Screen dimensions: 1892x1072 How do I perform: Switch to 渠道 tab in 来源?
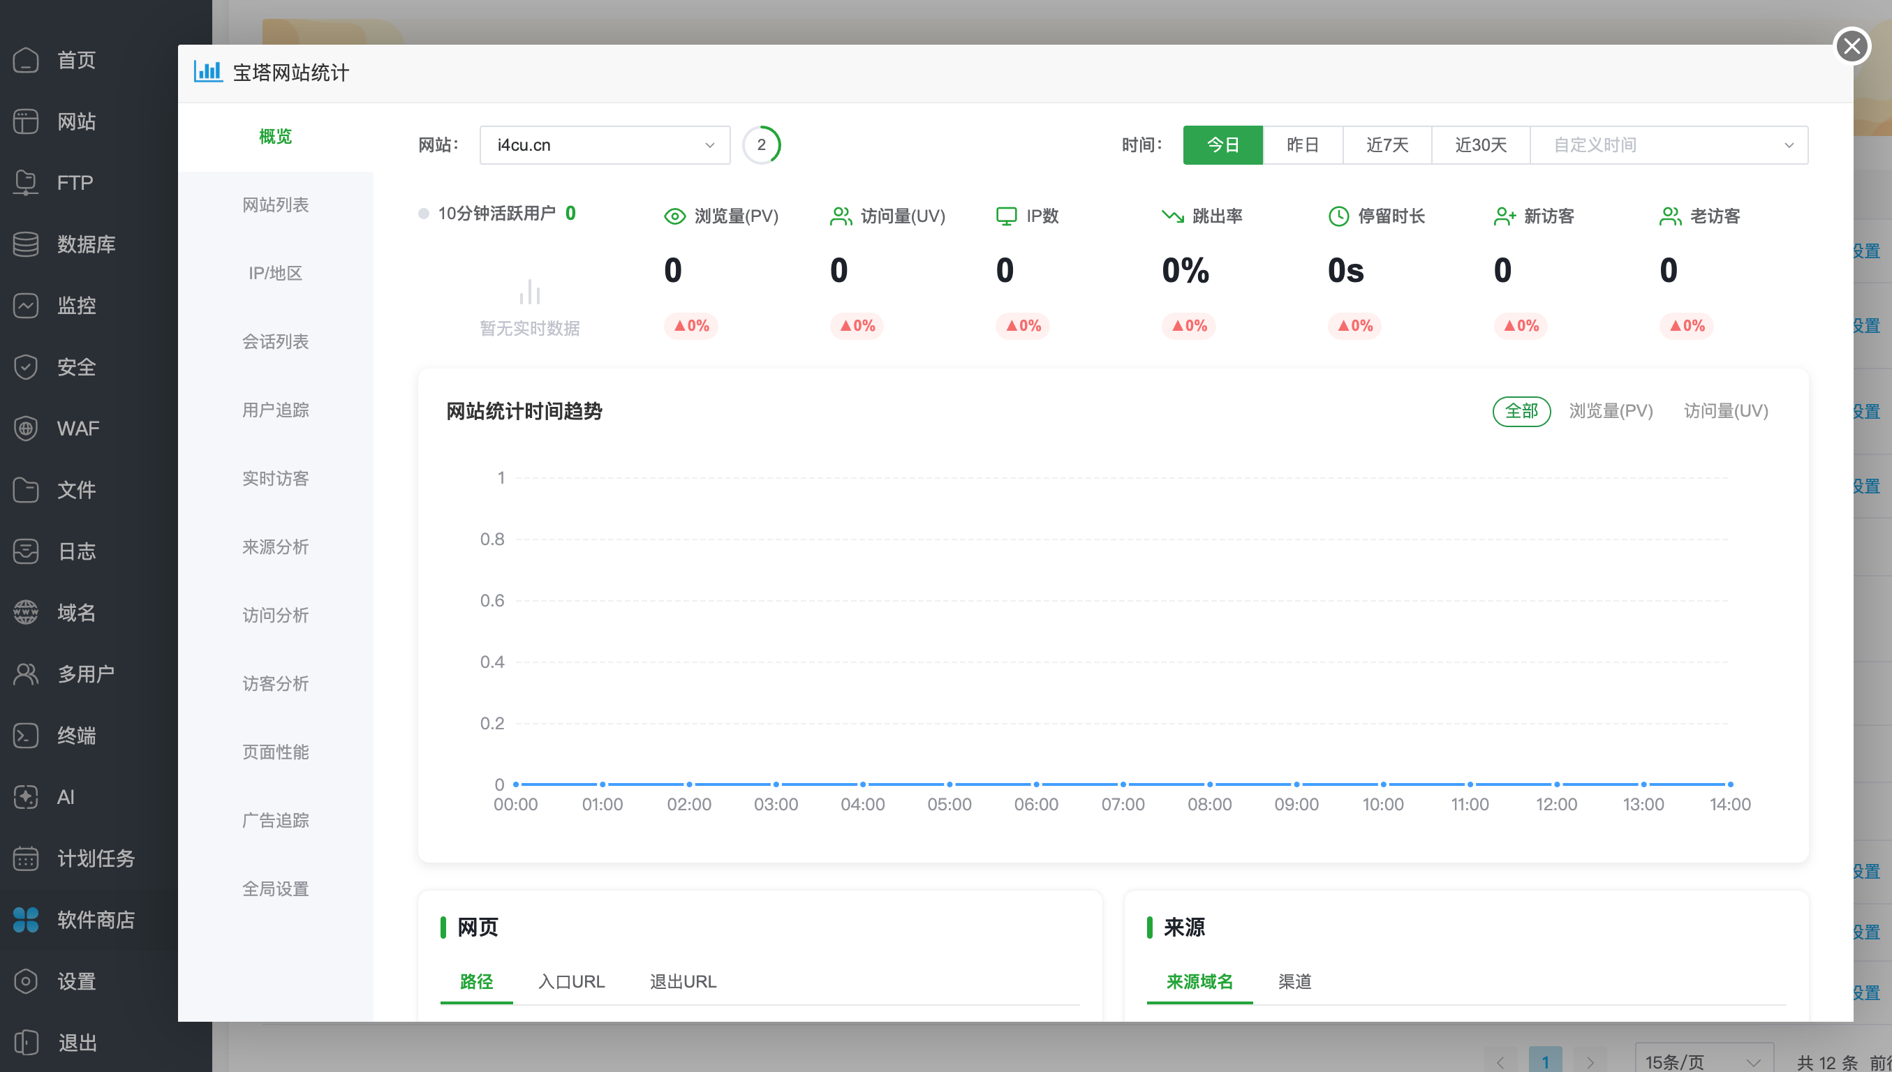(x=1294, y=981)
